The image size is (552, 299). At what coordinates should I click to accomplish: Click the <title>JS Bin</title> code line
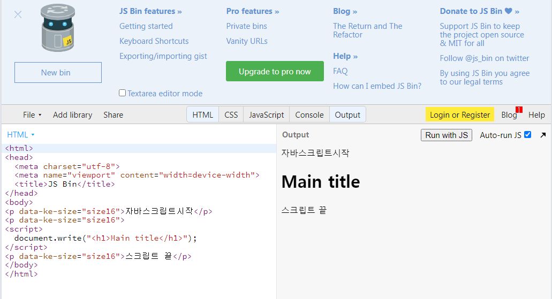click(x=65, y=185)
